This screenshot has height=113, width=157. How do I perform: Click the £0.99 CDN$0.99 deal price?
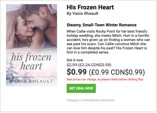[117, 72]
